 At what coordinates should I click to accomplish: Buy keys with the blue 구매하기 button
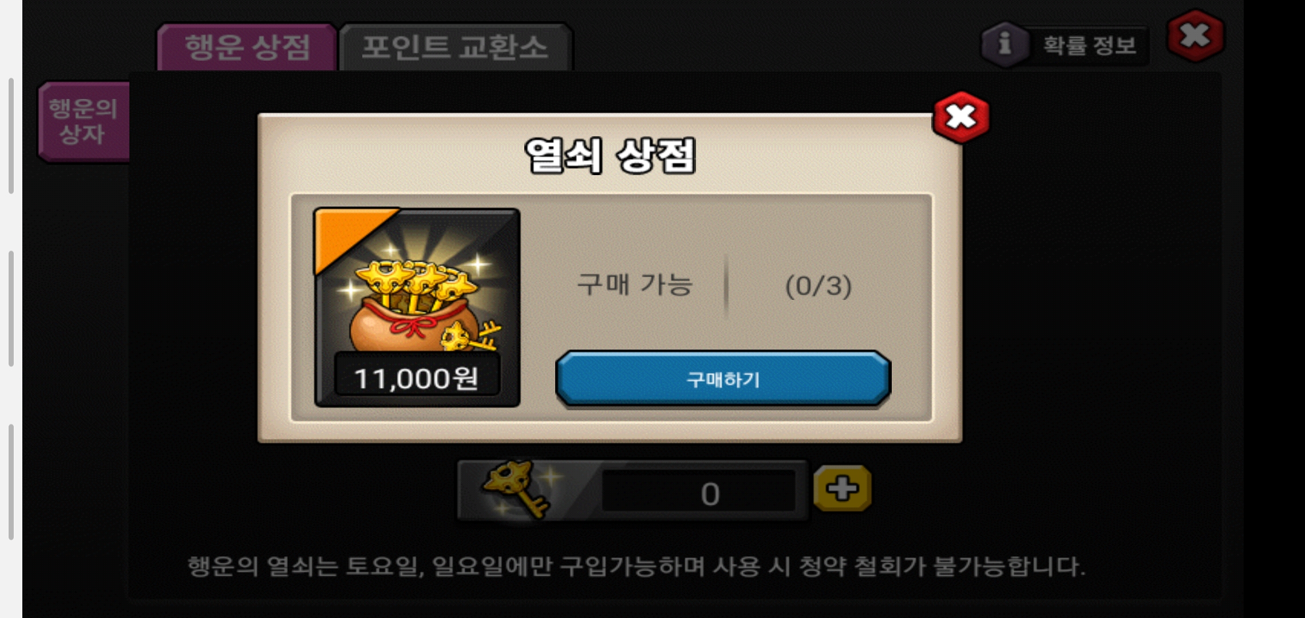(x=723, y=379)
